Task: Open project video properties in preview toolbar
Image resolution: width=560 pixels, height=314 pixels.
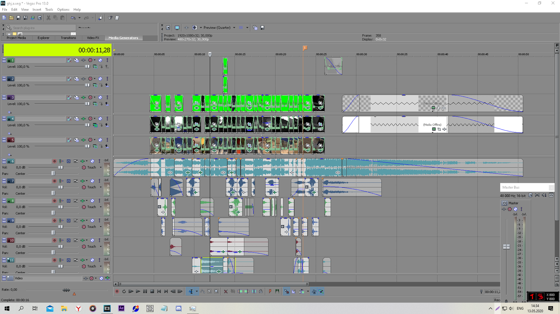Action: pos(168,28)
